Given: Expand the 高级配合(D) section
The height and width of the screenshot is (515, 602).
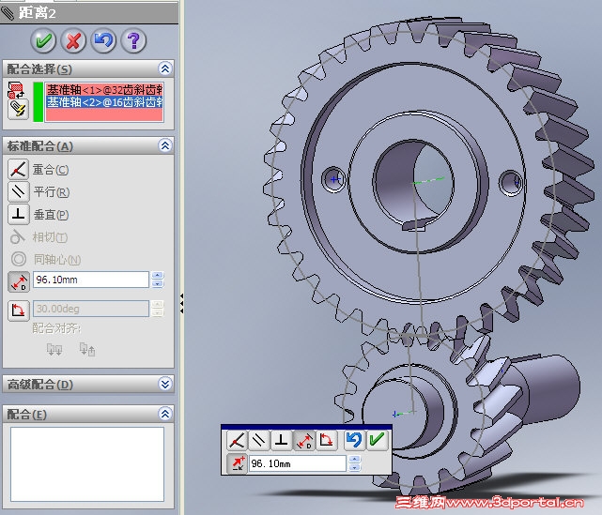Looking at the screenshot, I should pos(165,384).
